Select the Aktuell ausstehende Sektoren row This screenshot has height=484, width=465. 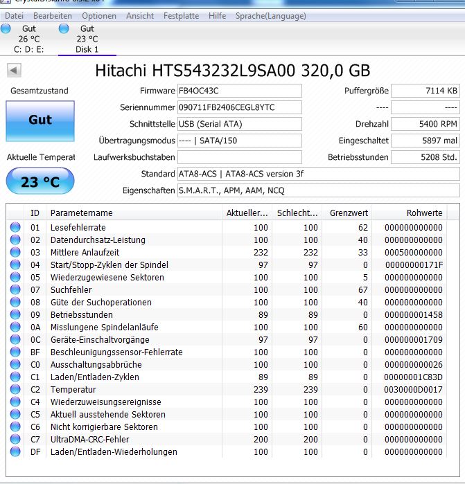click(227, 414)
